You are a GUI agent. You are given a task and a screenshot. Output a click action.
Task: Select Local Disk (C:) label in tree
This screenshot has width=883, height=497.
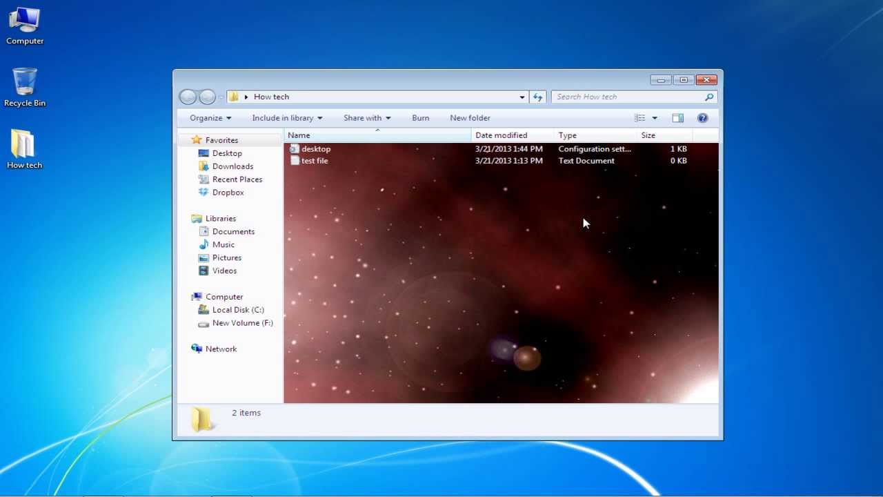238,310
